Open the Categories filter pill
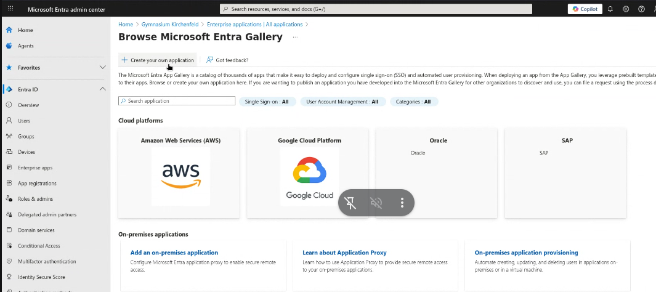This screenshot has width=656, height=292. [413, 102]
